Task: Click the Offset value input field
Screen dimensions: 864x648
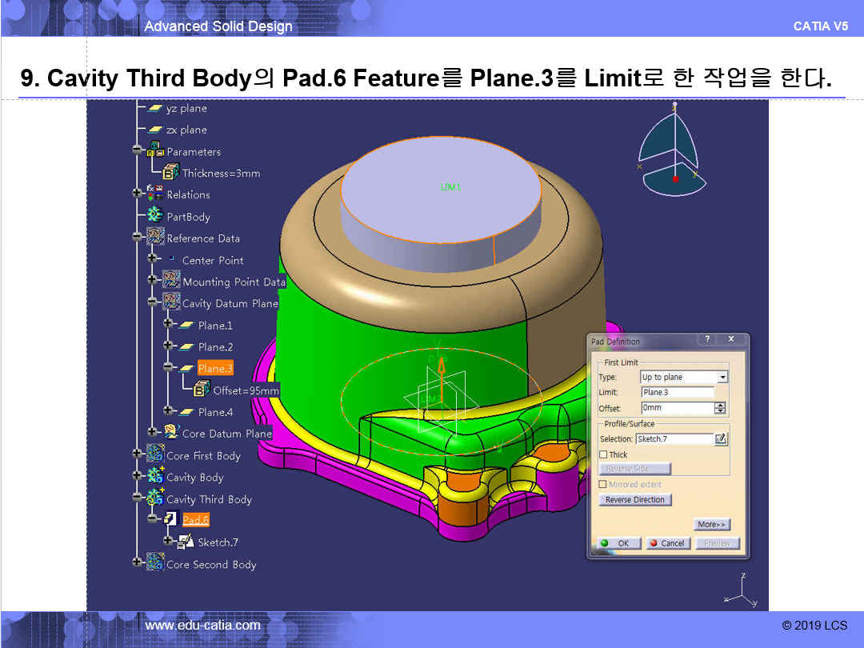Action: point(677,408)
